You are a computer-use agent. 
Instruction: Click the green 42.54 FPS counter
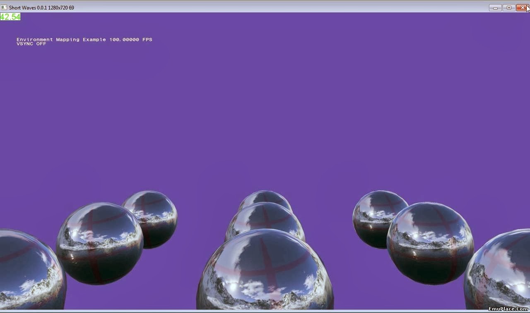pos(10,17)
